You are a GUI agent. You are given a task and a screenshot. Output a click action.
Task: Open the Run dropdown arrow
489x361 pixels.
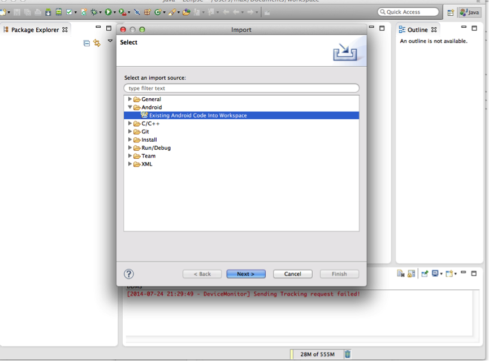[115, 13]
